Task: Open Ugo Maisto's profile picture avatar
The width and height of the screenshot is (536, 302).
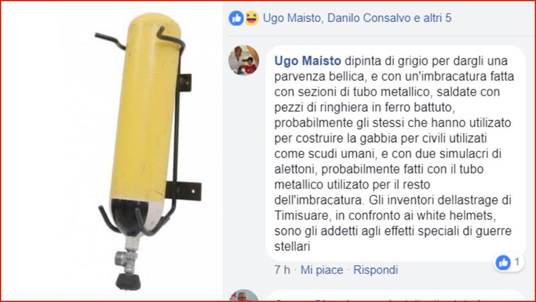Action: pyautogui.click(x=244, y=60)
